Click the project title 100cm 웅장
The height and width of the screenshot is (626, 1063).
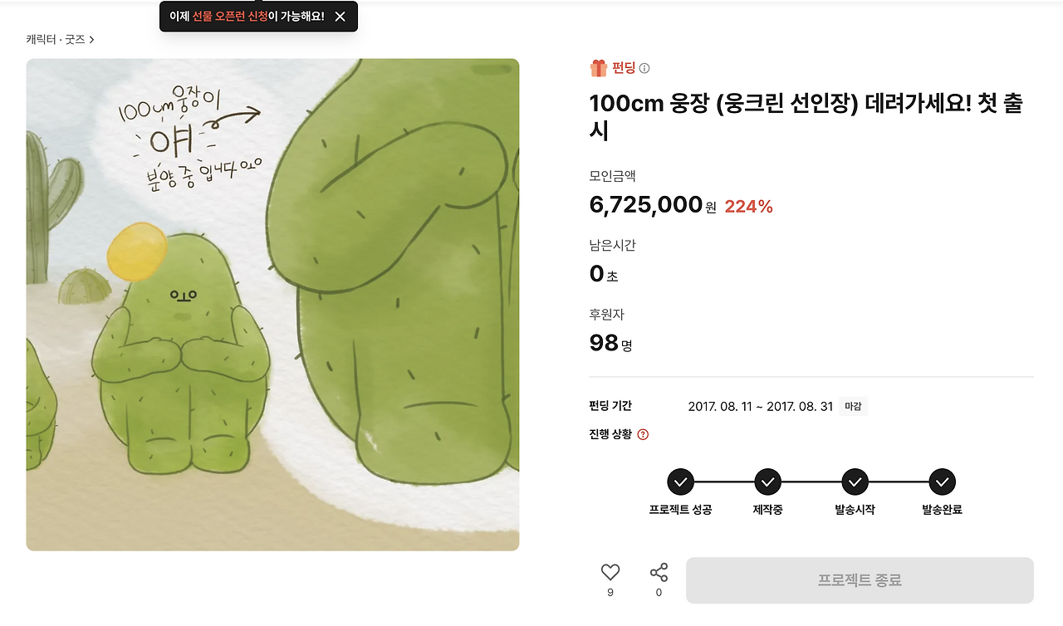(x=806, y=117)
